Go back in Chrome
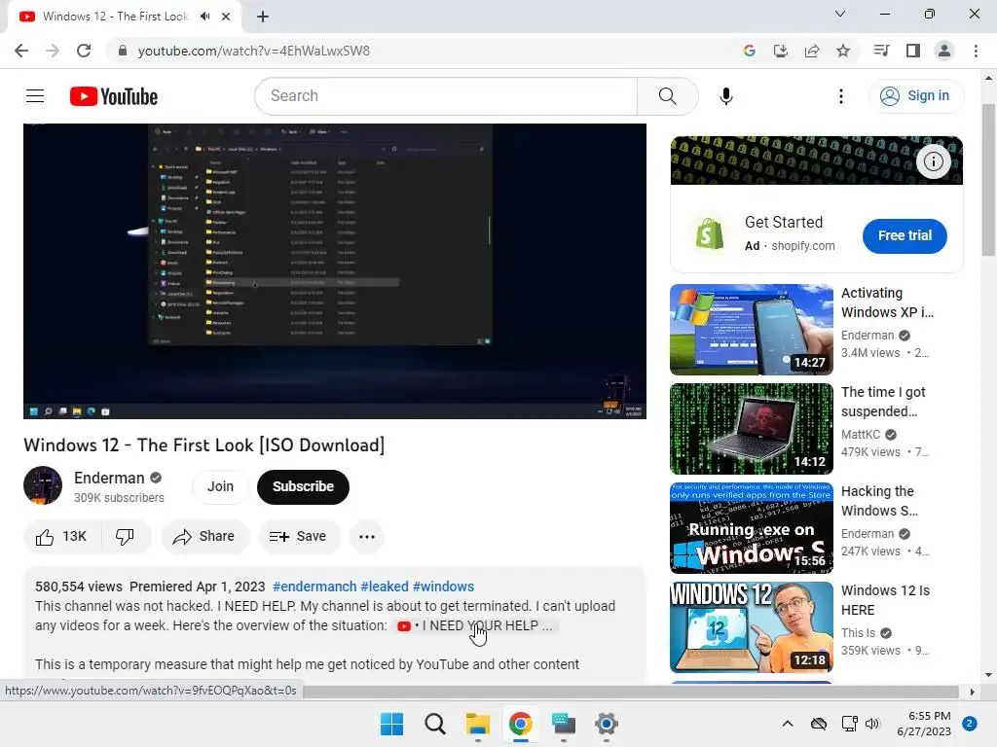The height and width of the screenshot is (747, 997). click(21, 51)
